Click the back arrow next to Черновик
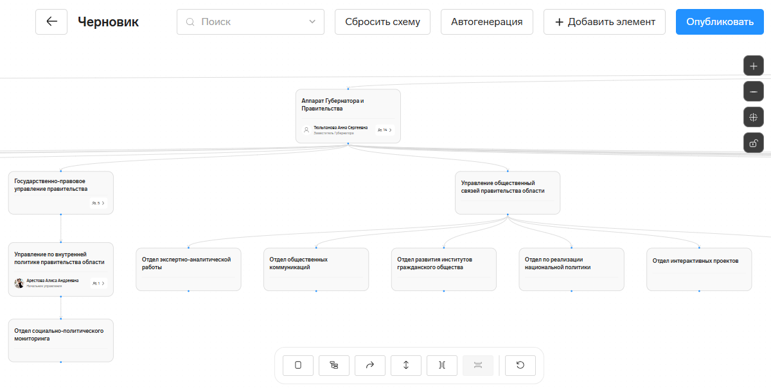 point(51,22)
